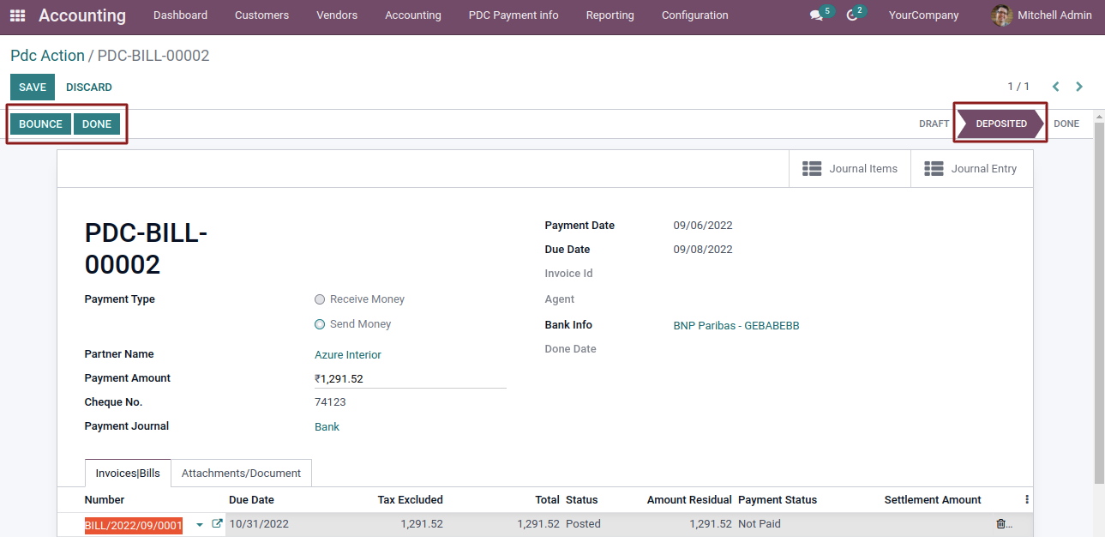Click due date 09/08/2022
This screenshot has height=537, width=1105.
pos(703,250)
